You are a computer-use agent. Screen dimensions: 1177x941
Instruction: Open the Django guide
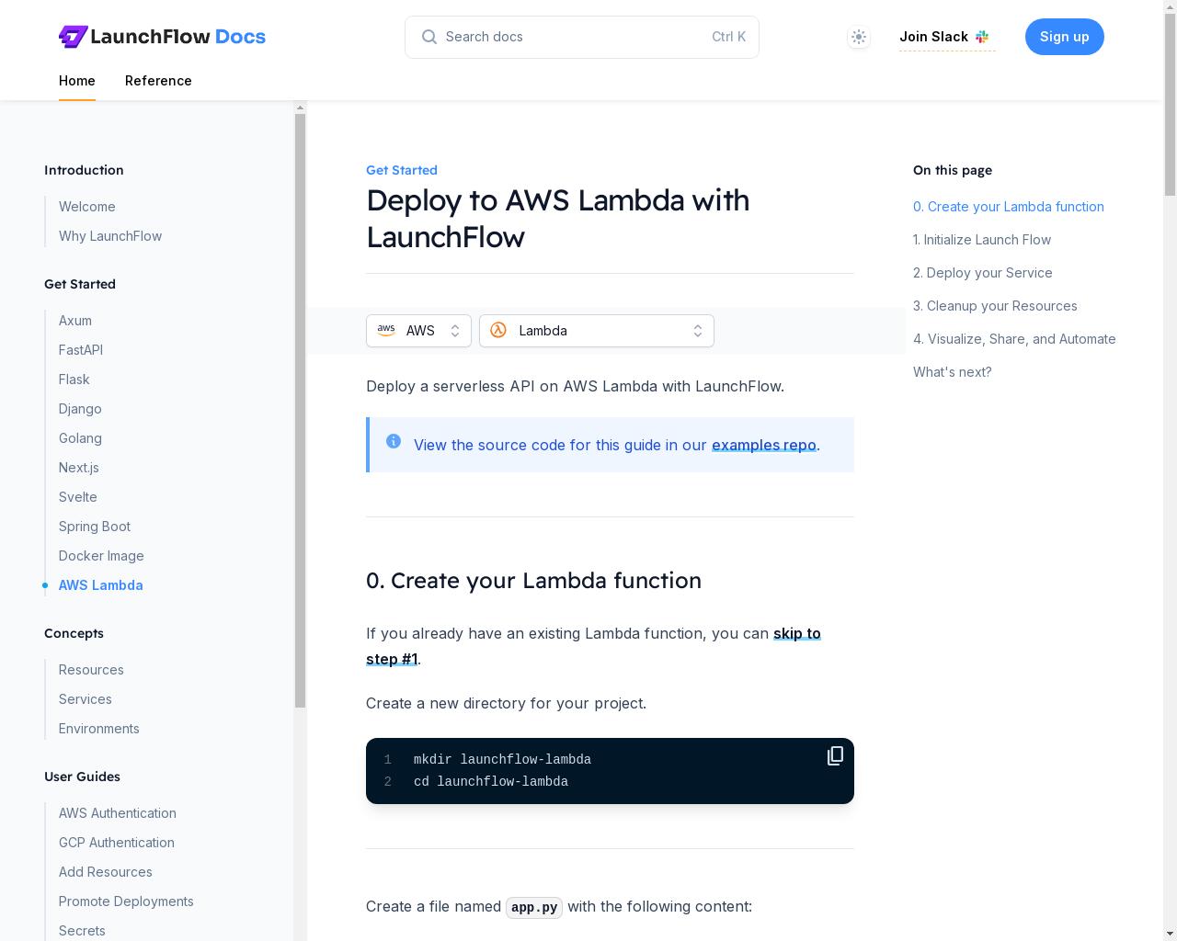(80, 409)
